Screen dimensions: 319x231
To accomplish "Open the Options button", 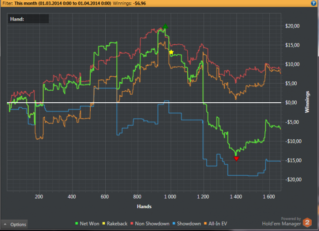I will point(14,225).
